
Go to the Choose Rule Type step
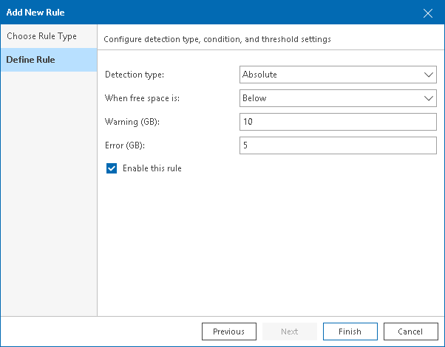pos(42,36)
